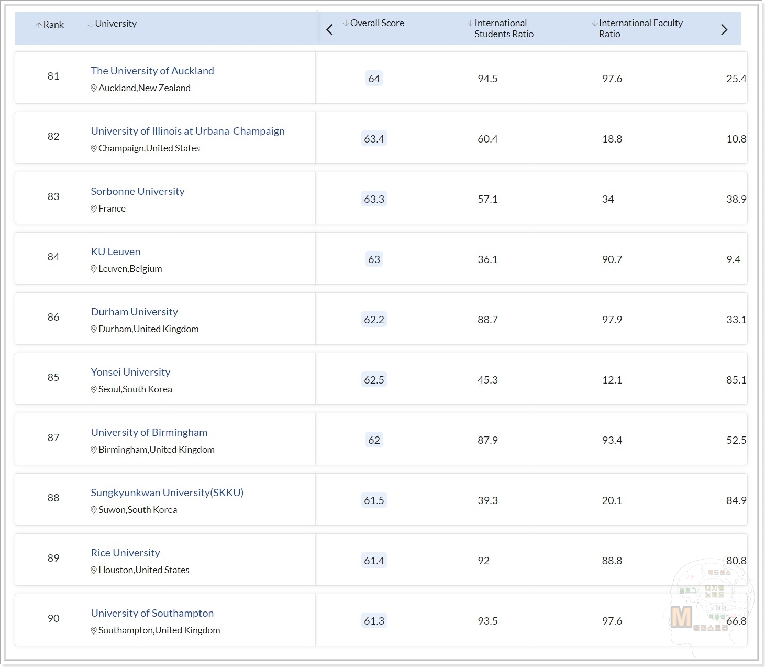
Task: Click the overall score 62.2 badge
Action: (374, 320)
